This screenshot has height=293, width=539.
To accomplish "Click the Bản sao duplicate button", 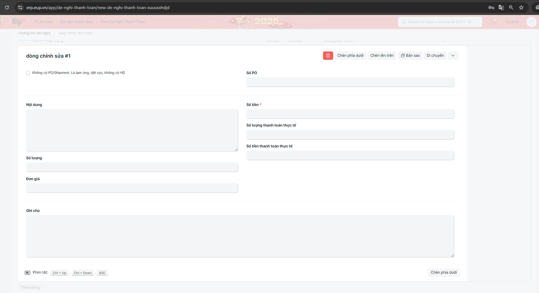I will [410, 55].
